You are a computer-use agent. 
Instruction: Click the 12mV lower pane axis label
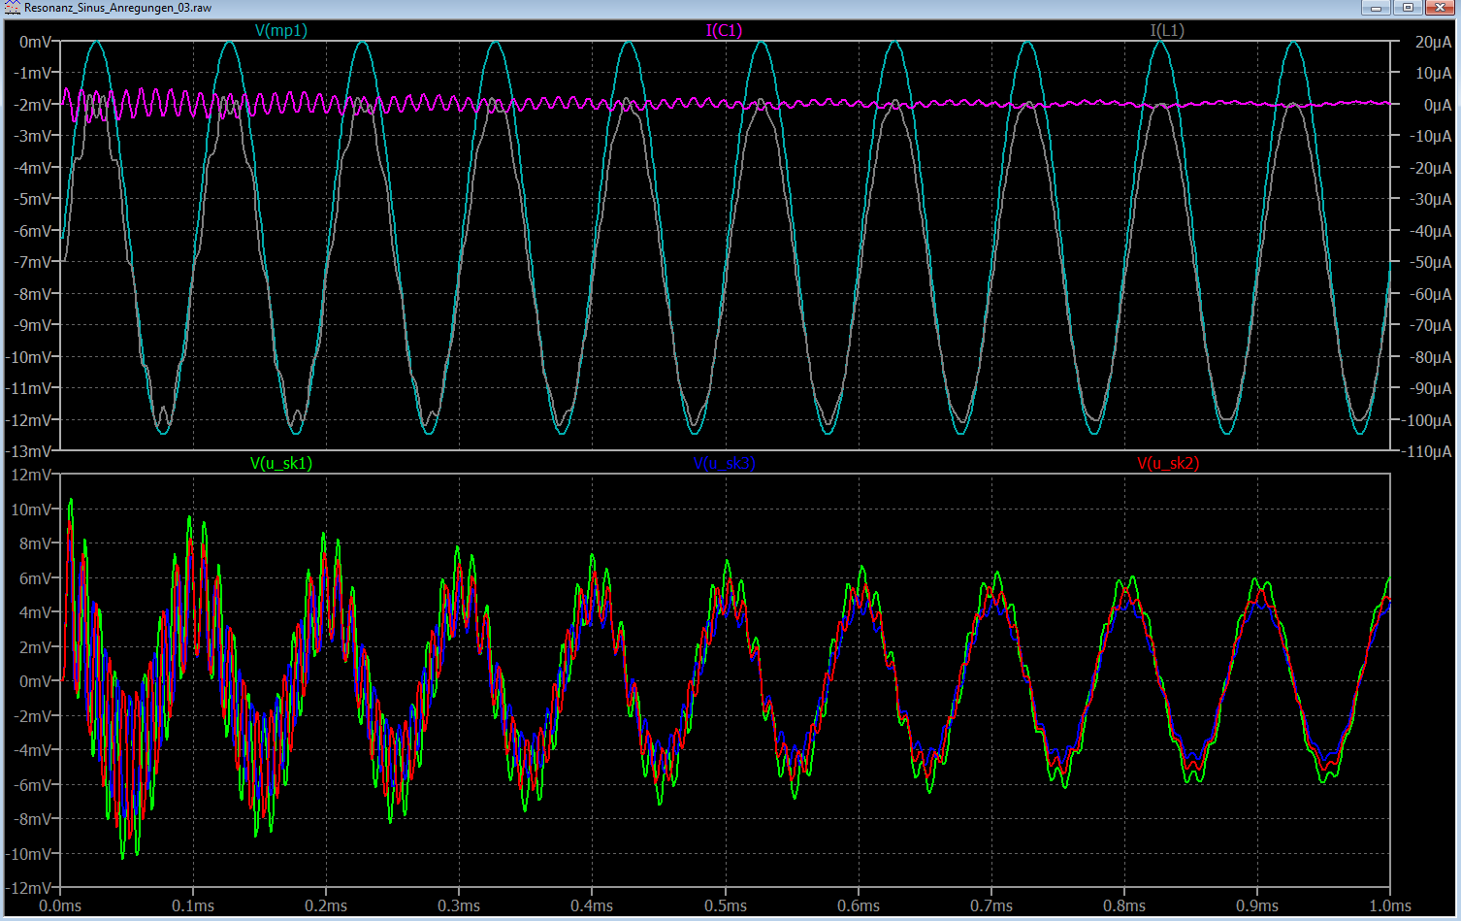pyautogui.click(x=32, y=475)
